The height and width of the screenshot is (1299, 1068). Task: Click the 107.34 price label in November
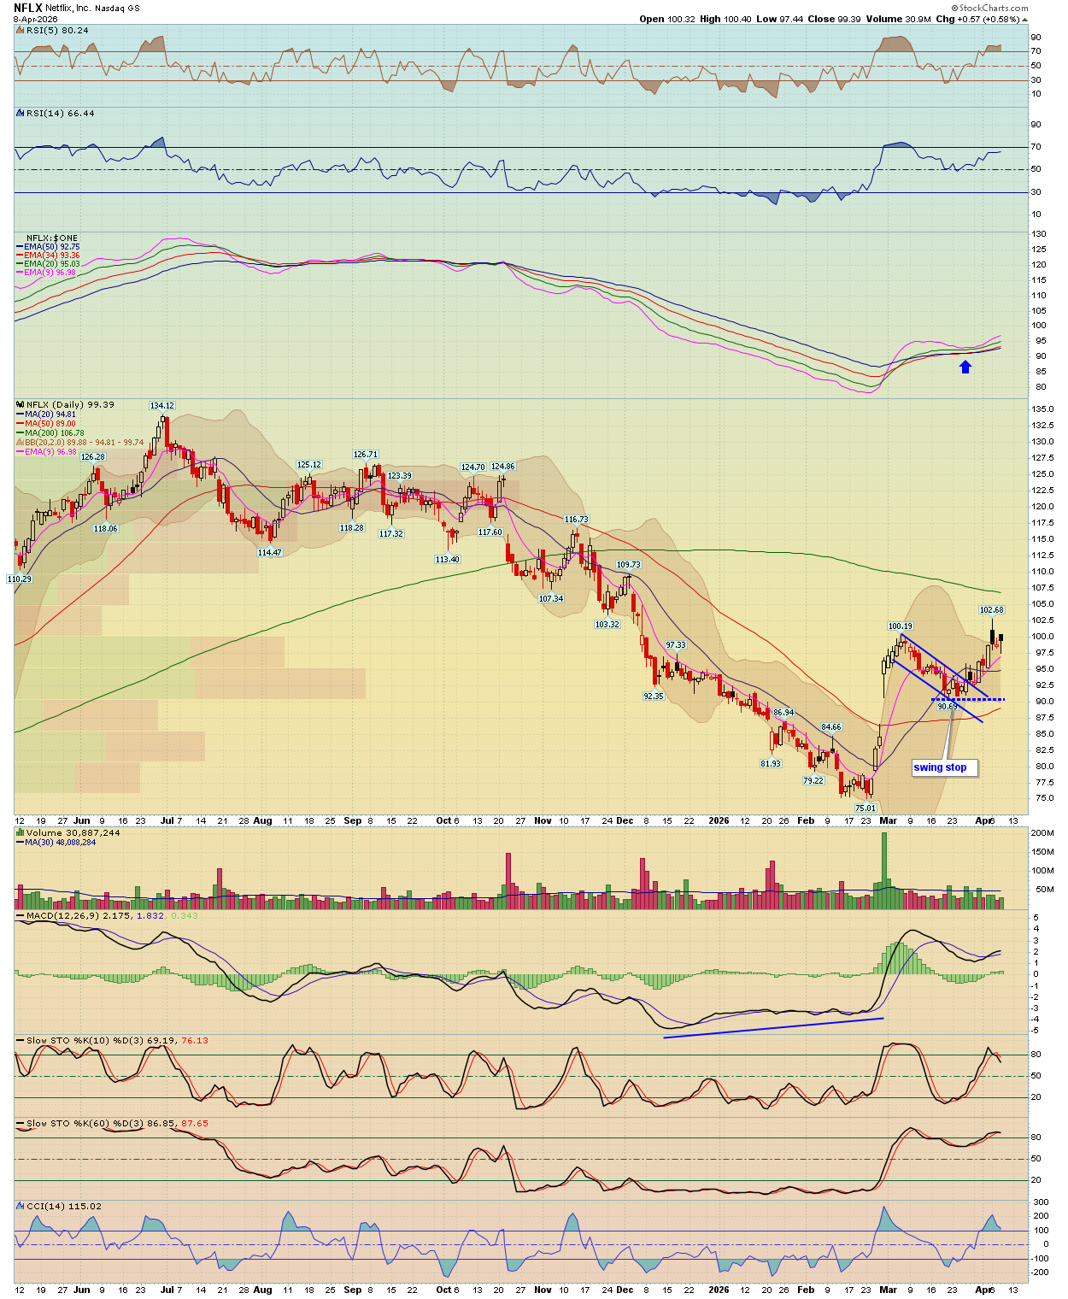point(551,598)
